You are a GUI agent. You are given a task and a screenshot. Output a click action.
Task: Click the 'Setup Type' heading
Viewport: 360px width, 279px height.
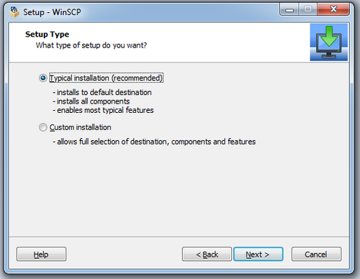pyautogui.click(x=48, y=35)
